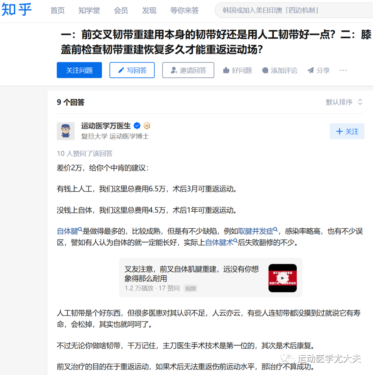Screen dimensions: 373x375
Task: Play the embedded video thumbnail
Action: [x=283, y=278]
